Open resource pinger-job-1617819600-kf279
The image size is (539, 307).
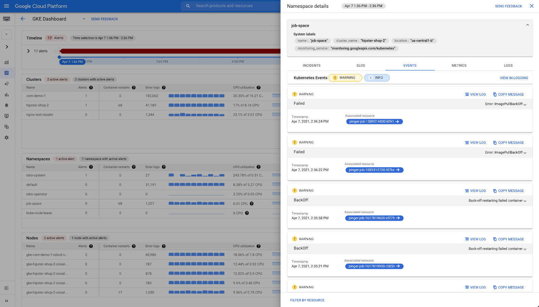pyautogui.click(x=374, y=218)
